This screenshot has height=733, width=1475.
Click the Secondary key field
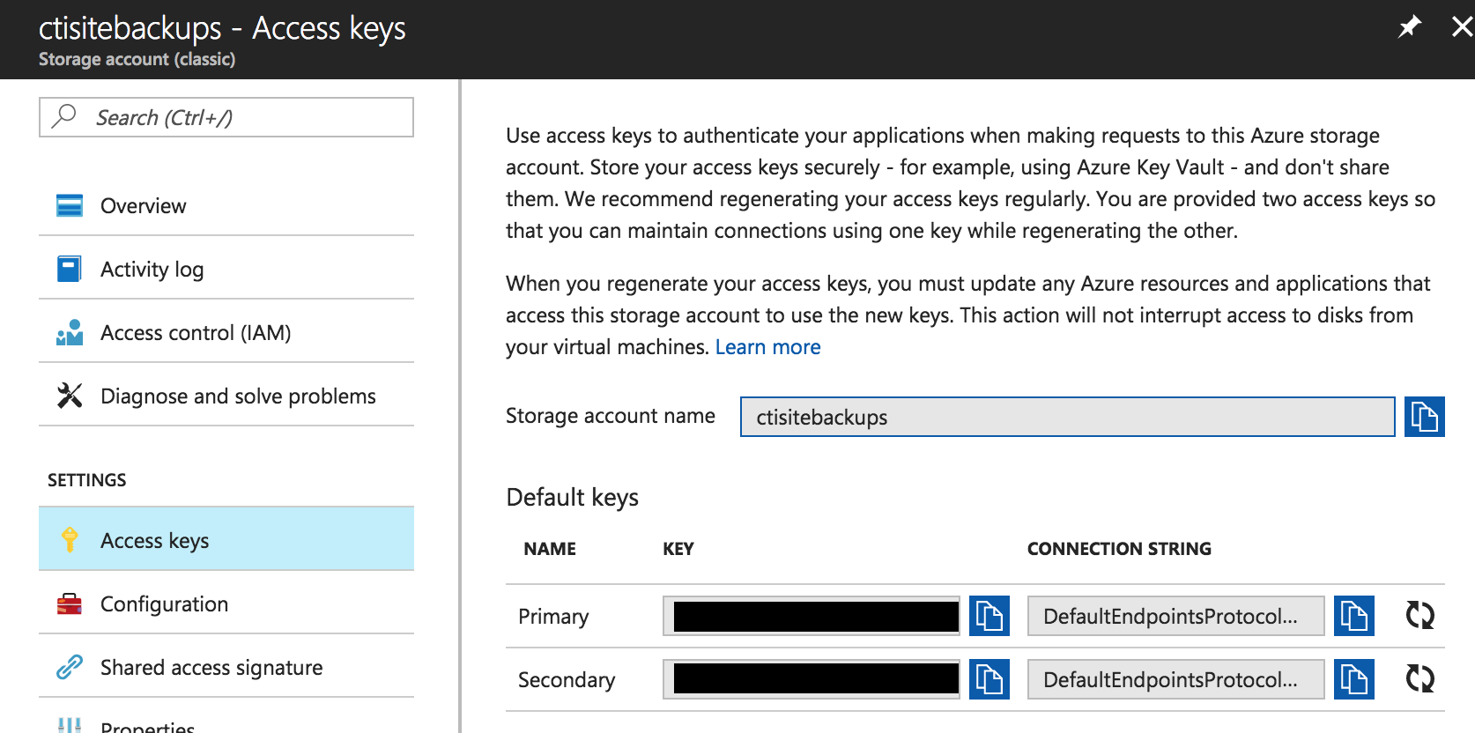tap(812, 679)
